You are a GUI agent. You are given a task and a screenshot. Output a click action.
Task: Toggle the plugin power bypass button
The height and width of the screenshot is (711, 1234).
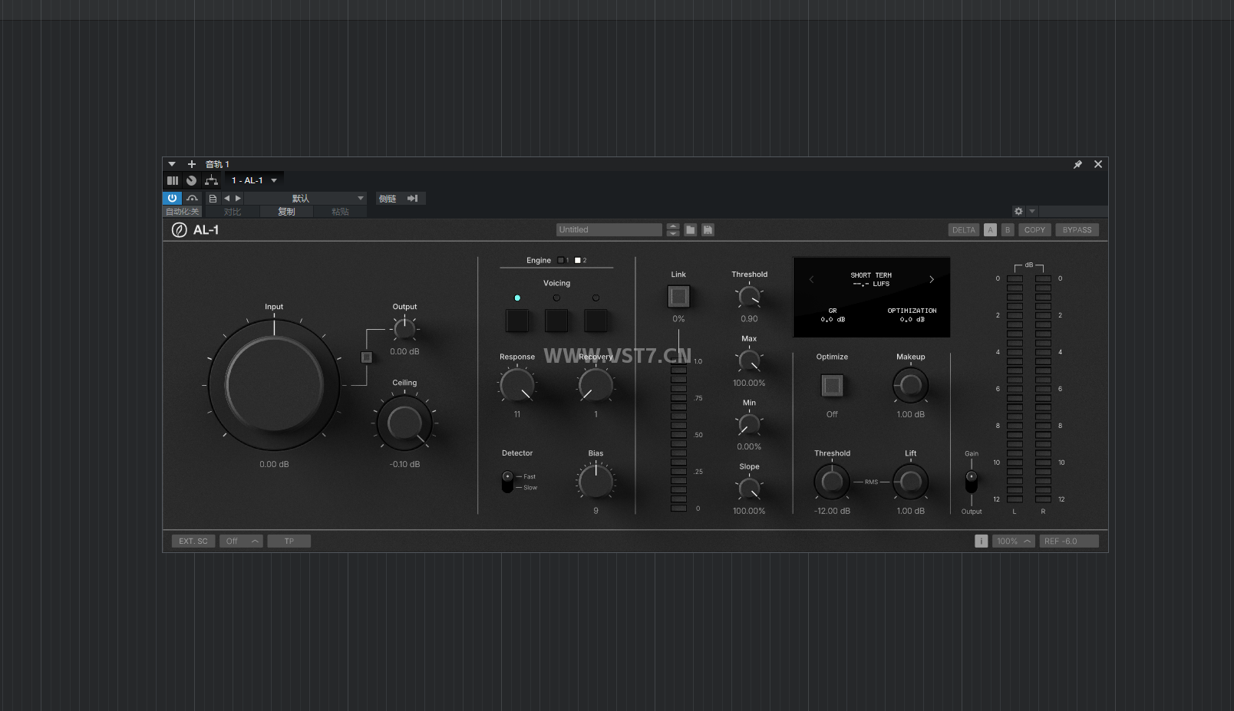pyautogui.click(x=173, y=198)
